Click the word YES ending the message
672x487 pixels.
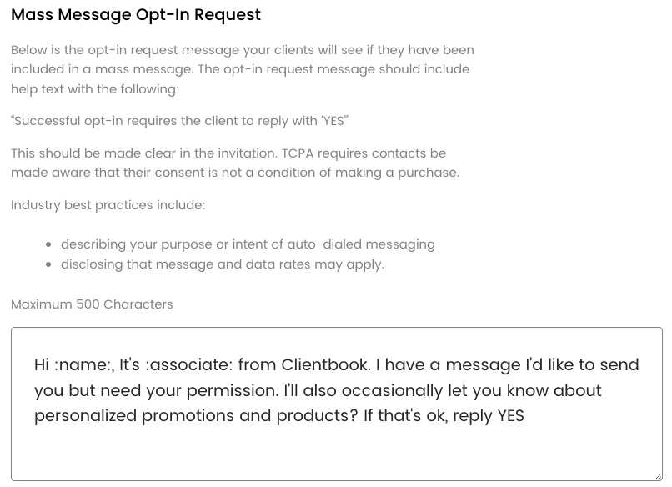pos(510,415)
